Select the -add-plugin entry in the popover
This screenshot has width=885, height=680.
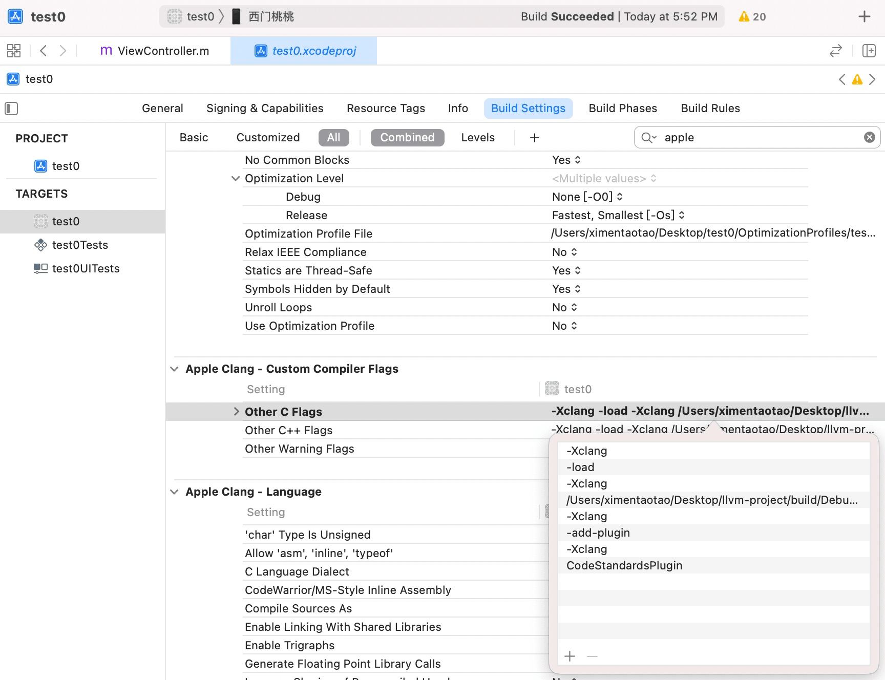(x=713, y=533)
